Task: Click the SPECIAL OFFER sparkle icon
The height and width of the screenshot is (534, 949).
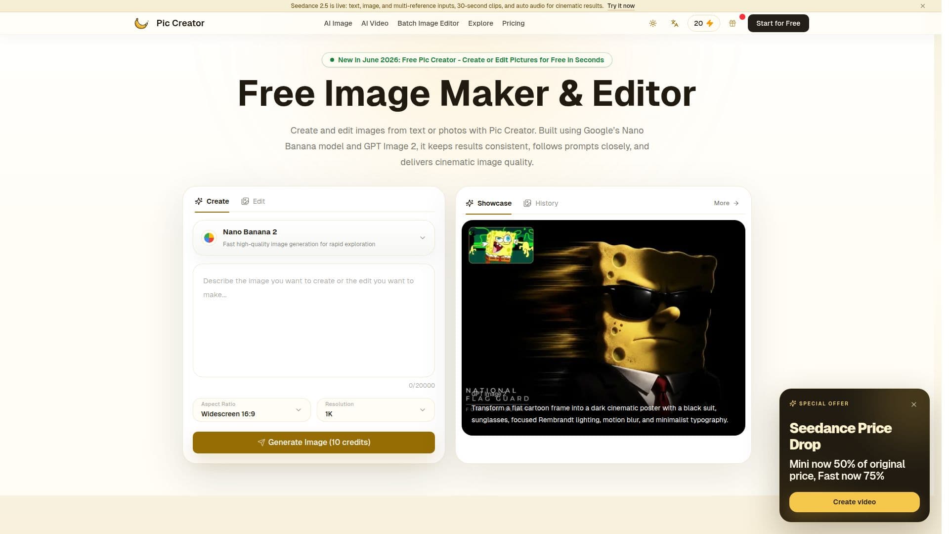Action: (x=793, y=403)
